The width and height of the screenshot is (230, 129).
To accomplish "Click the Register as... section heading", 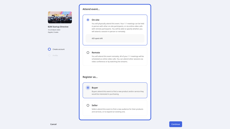I will pyautogui.click(x=90, y=77).
